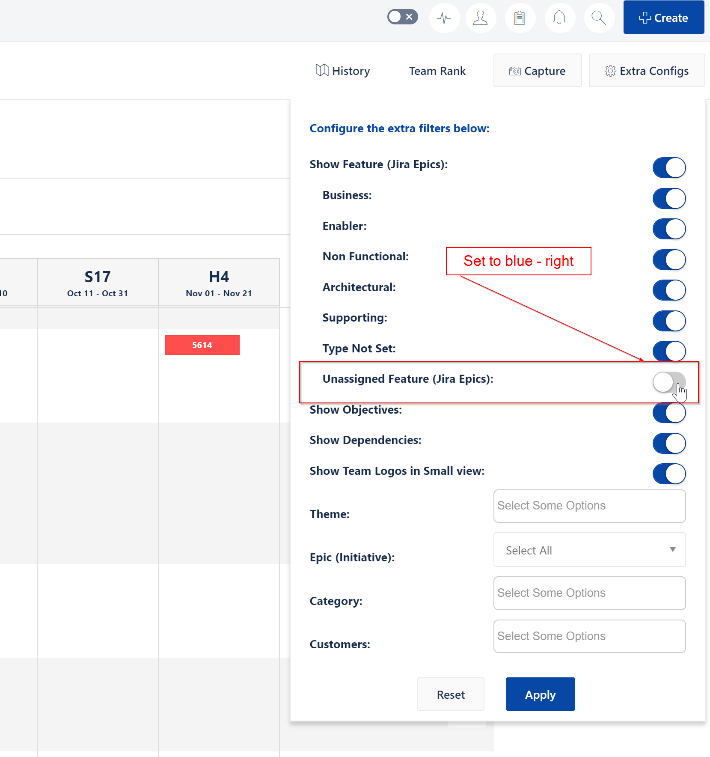
Task: Click the Category options field
Action: click(589, 593)
